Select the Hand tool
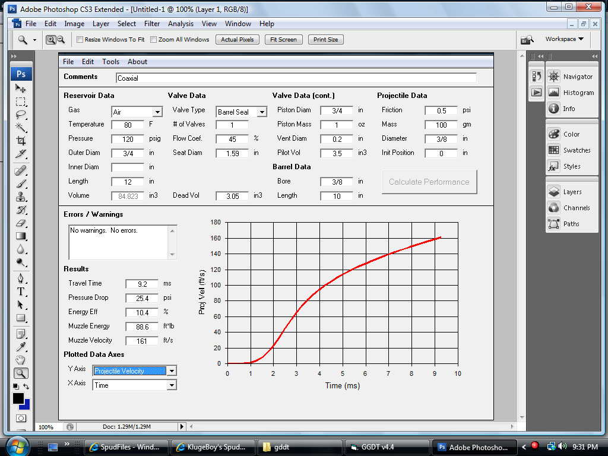This screenshot has height=456, width=608. coord(21,360)
